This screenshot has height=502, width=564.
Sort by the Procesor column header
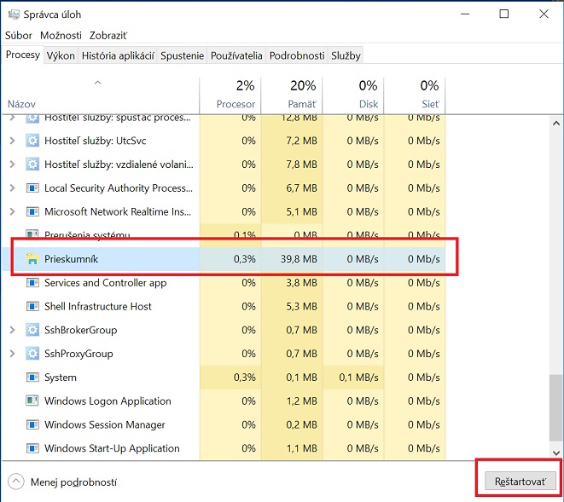pos(230,95)
